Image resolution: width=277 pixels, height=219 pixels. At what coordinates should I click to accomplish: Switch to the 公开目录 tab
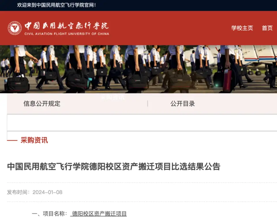coord(182,104)
